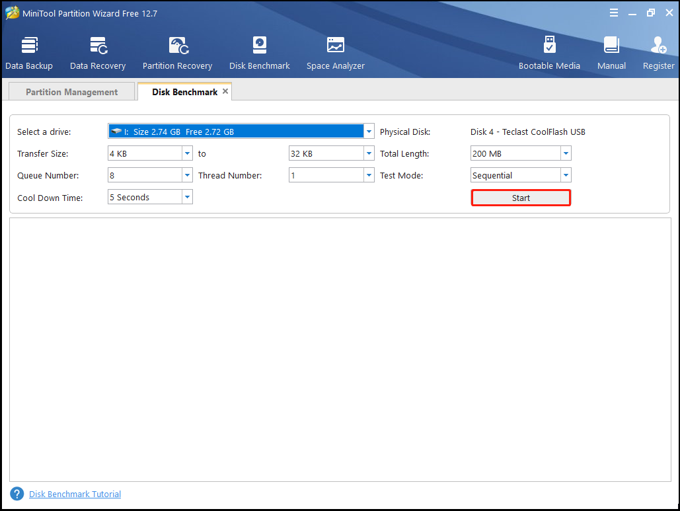Image resolution: width=680 pixels, height=511 pixels.
Task: Click the Select a drive label
Action: pos(44,132)
